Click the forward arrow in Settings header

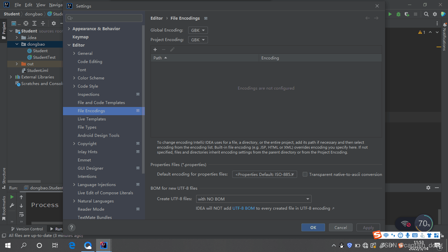pos(376,18)
